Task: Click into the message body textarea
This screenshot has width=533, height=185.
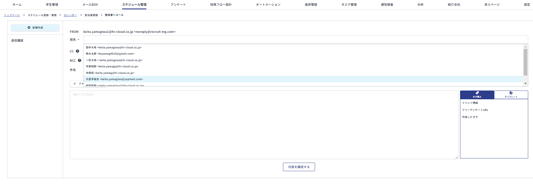Action: (264, 125)
